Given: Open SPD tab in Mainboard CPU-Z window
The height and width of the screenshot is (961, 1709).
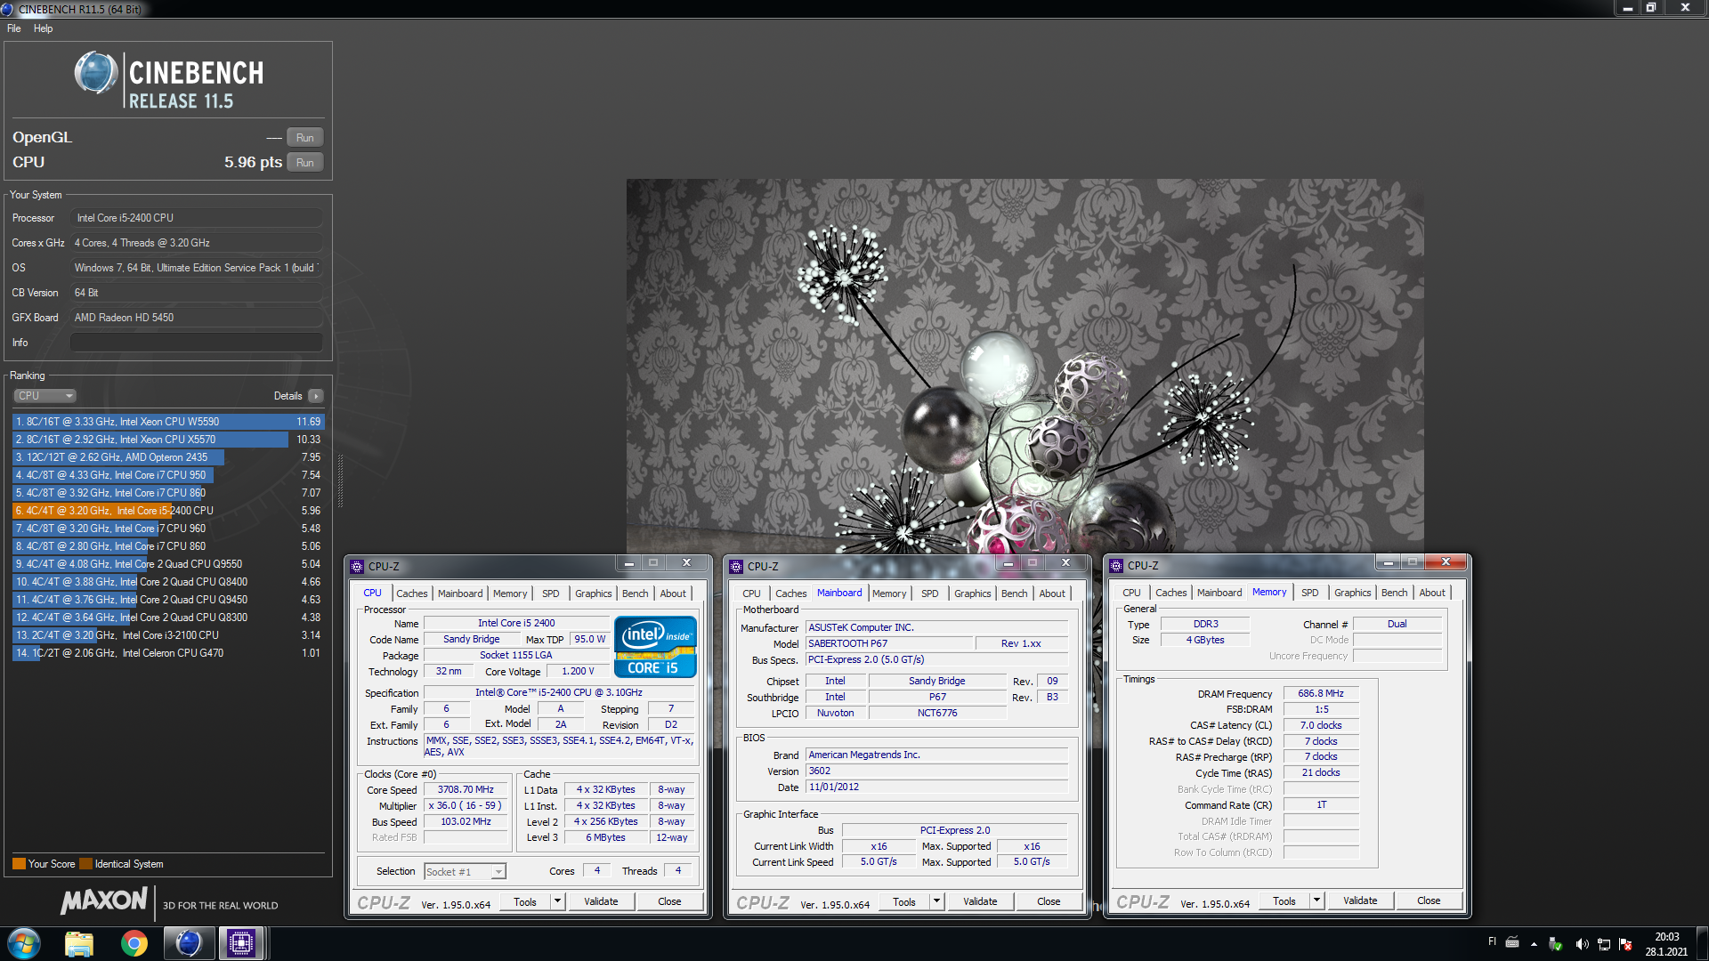Looking at the screenshot, I should click(930, 594).
